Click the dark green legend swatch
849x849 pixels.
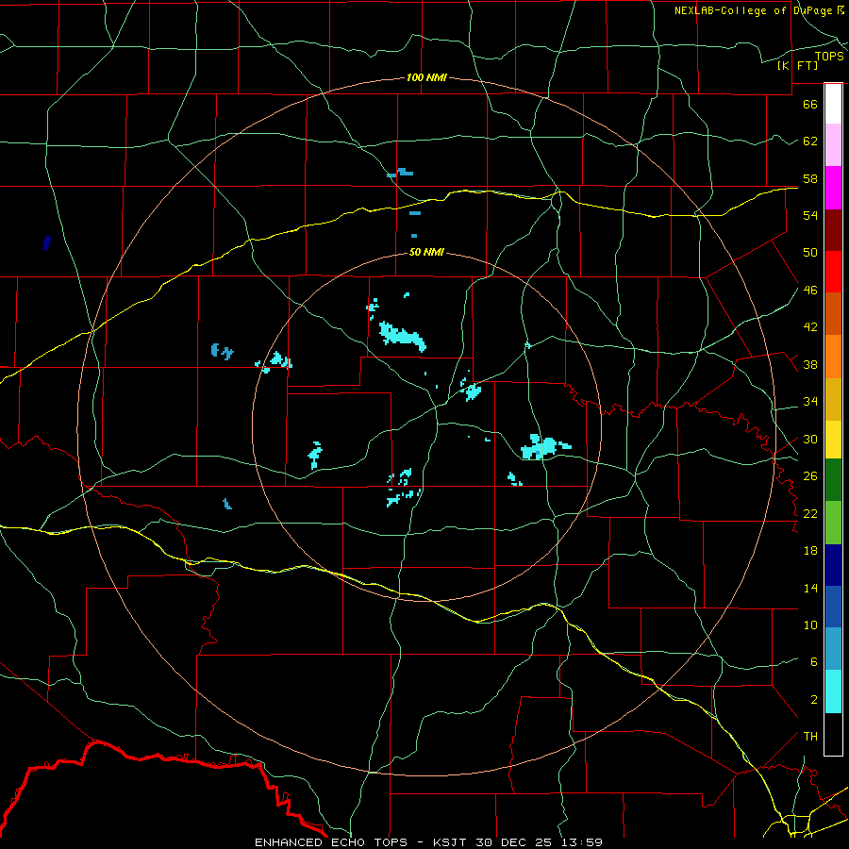click(x=833, y=480)
